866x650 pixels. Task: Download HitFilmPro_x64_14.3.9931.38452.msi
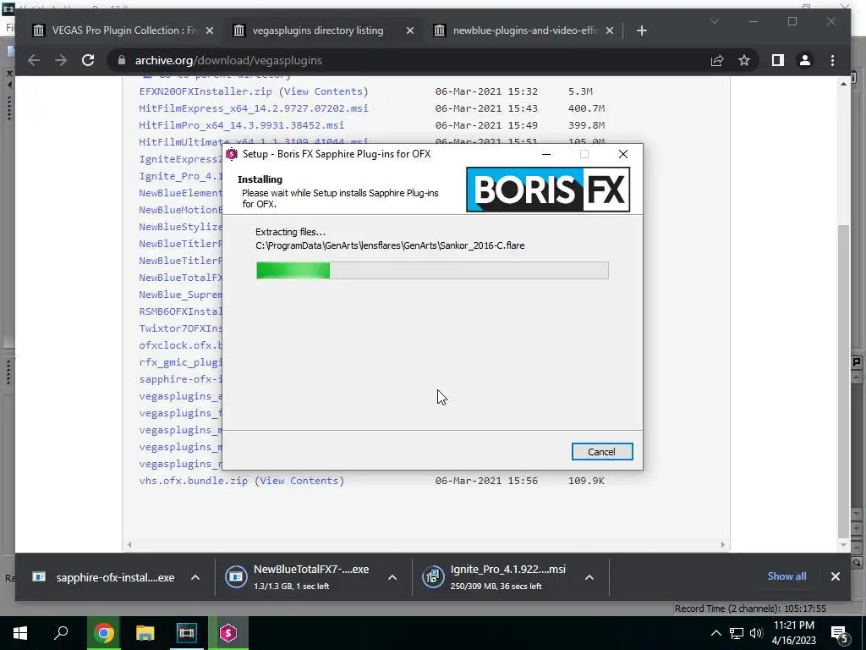tap(241, 125)
